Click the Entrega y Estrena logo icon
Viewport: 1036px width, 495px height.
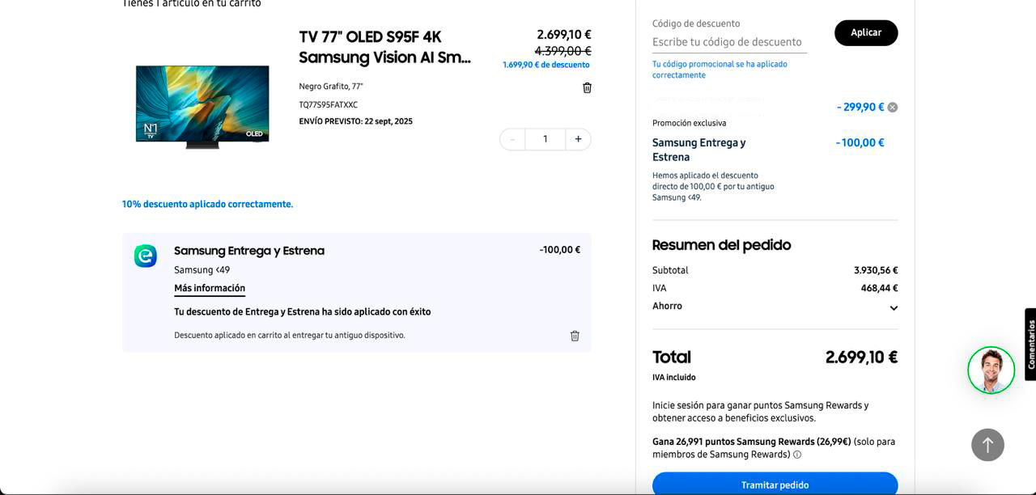(146, 256)
